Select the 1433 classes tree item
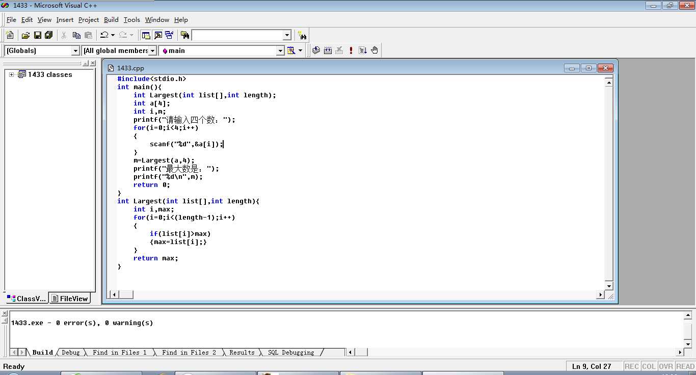Image resolution: width=696 pixels, height=375 pixels. tap(50, 74)
